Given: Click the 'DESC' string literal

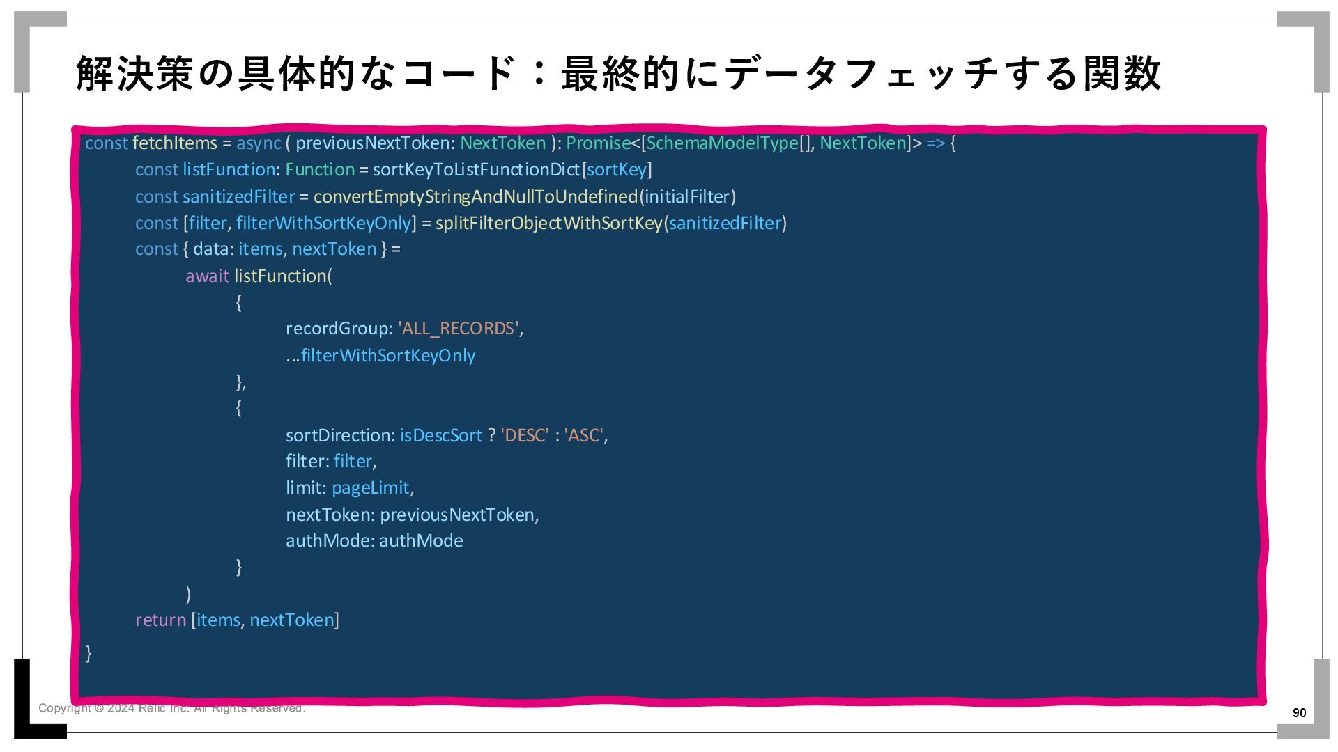Looking at the screenshot, I should coord(525,436).
